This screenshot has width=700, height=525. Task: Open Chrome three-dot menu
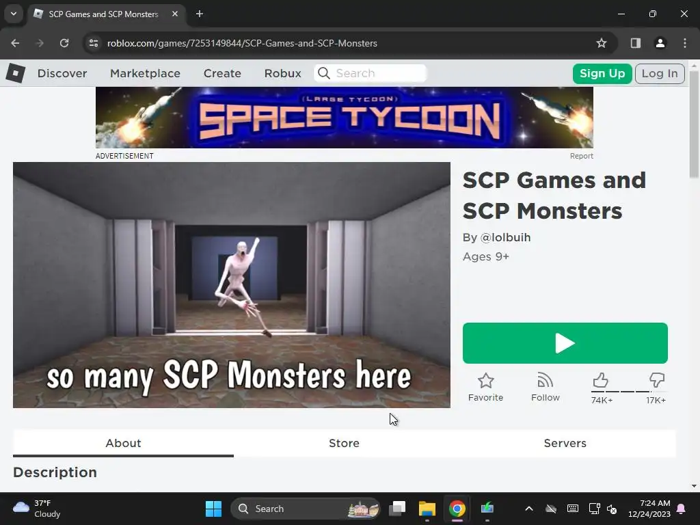coord(685,43)
